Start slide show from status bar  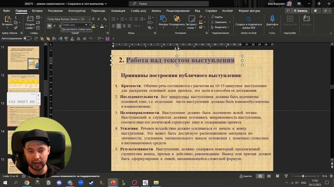pos(286,176)
